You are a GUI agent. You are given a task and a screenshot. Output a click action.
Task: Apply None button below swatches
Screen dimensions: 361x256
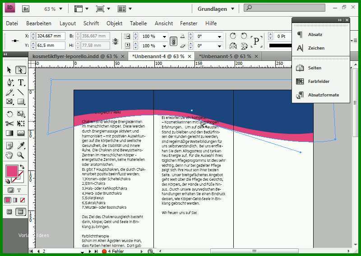tap(23, 200)
